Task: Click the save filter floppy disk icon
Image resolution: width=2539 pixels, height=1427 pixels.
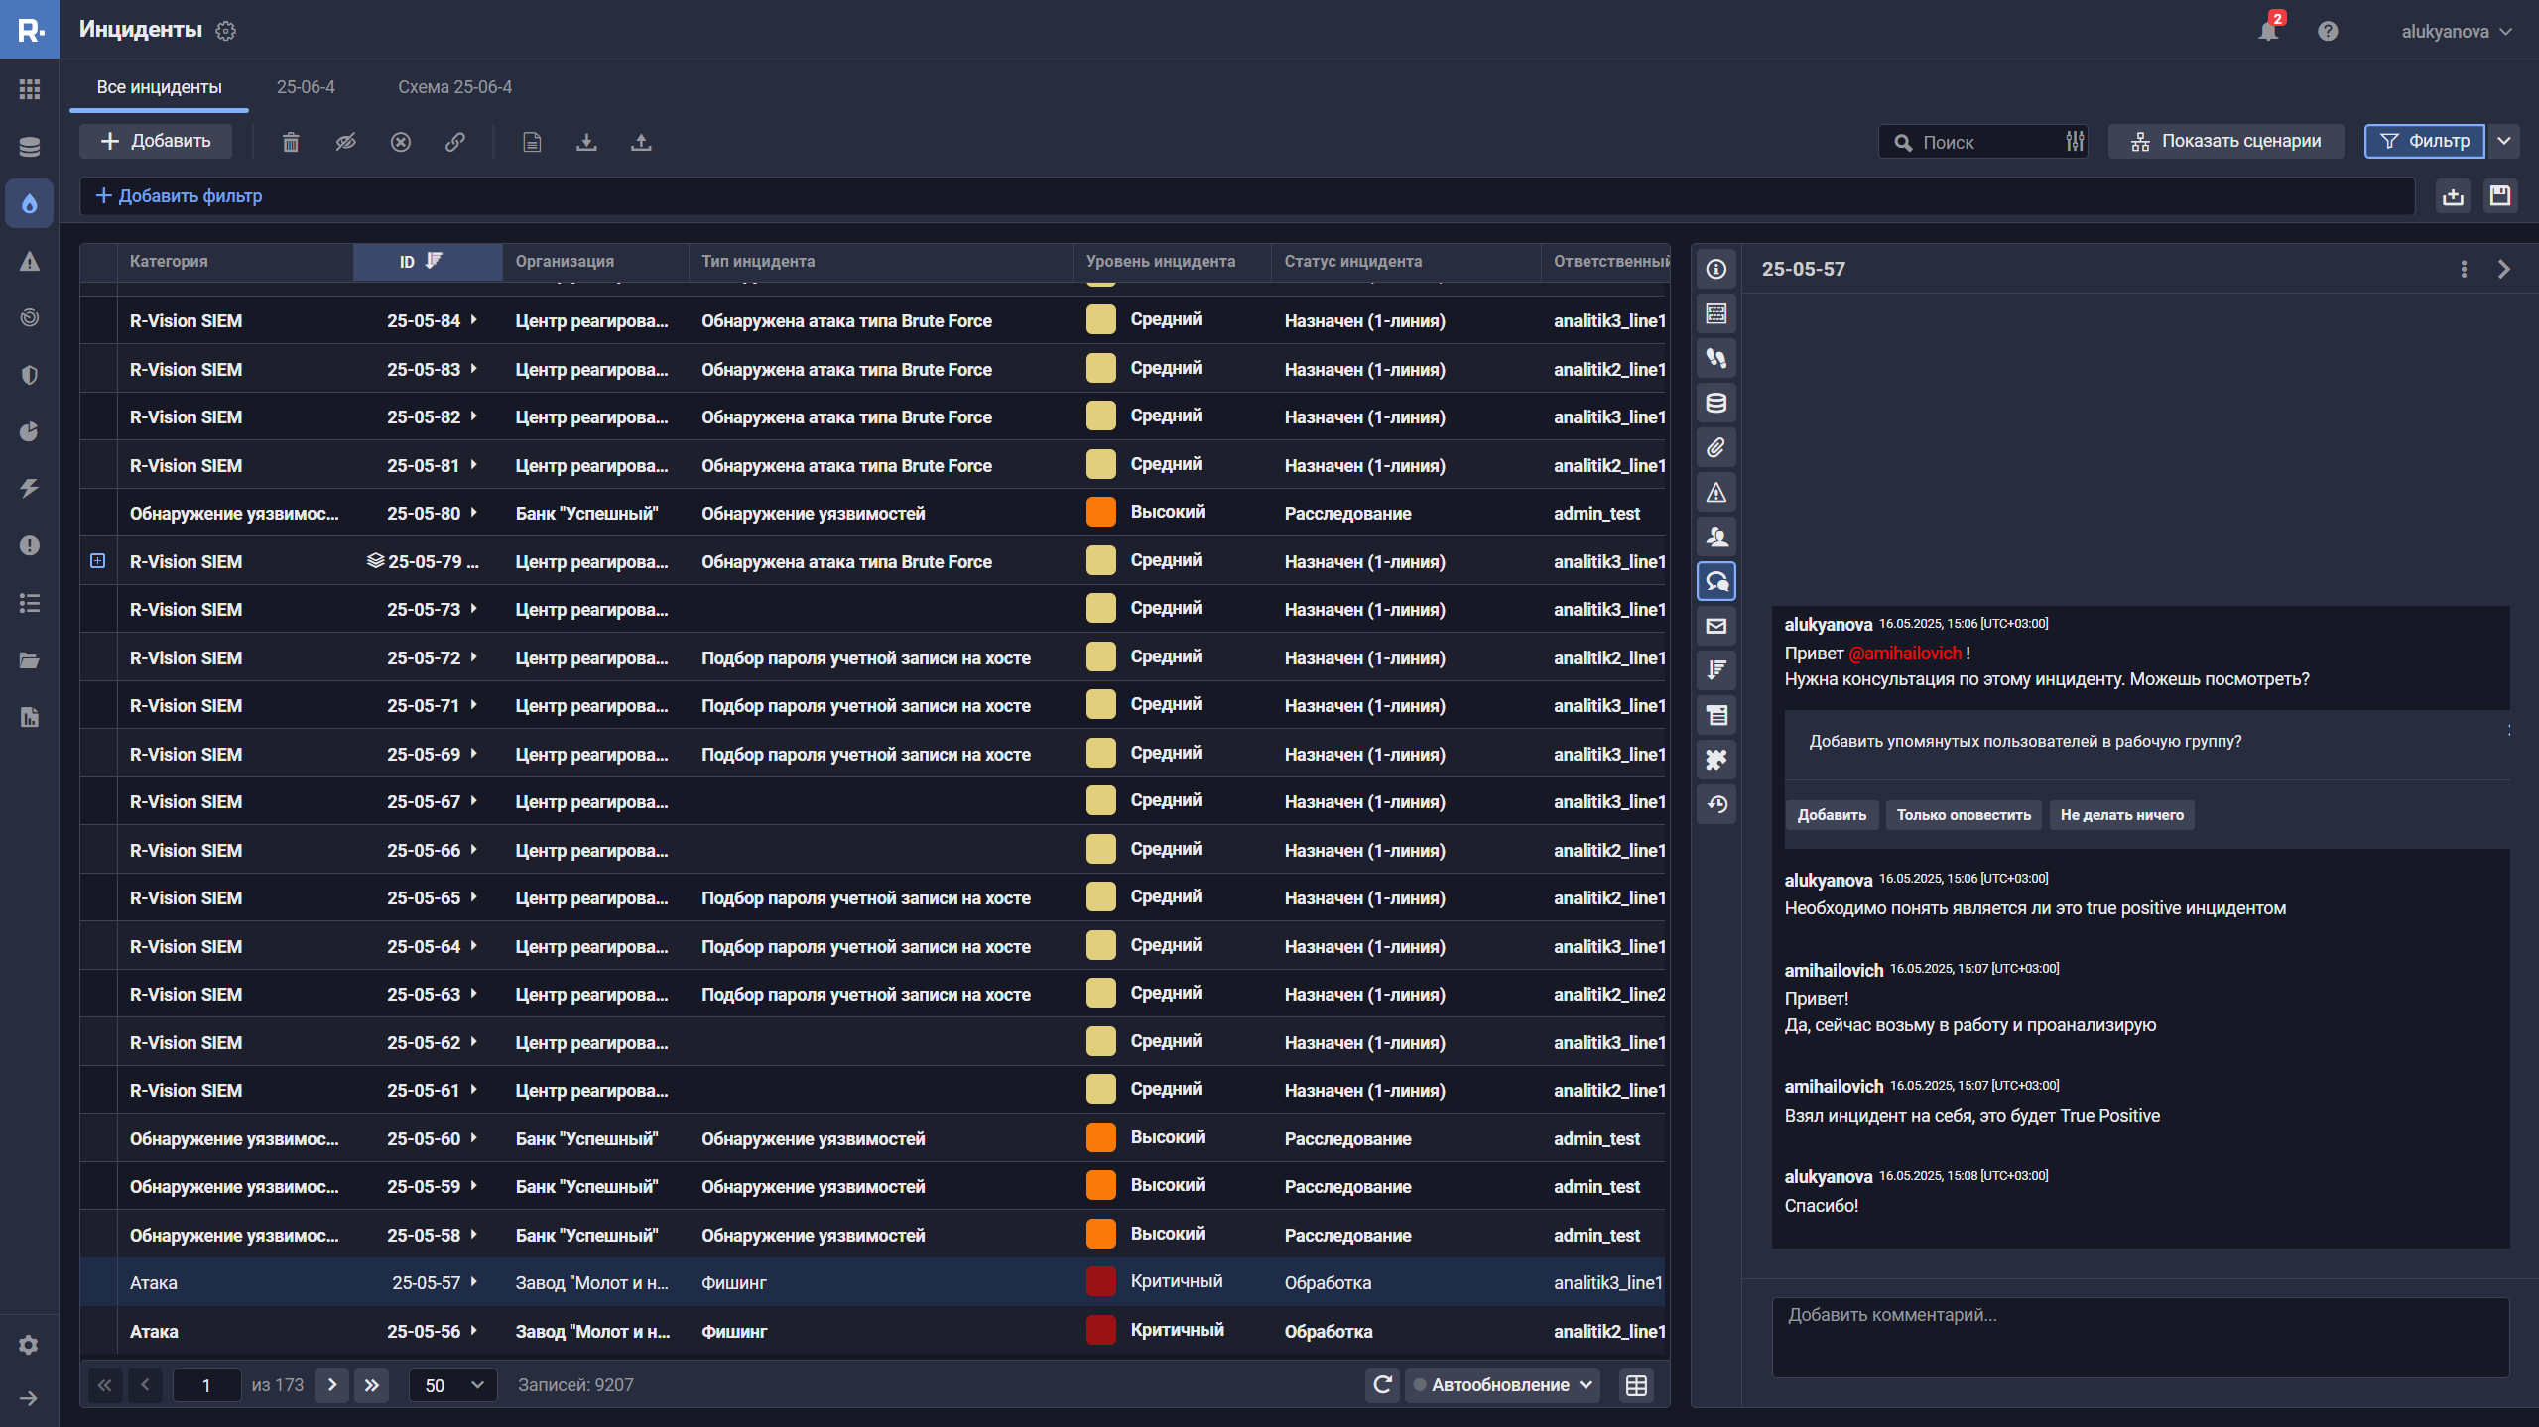Action: (2500, 195)
